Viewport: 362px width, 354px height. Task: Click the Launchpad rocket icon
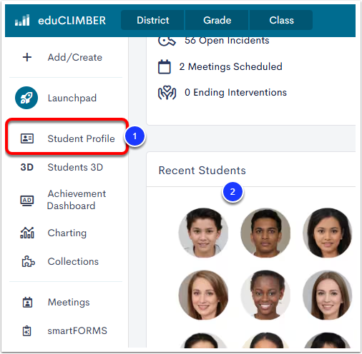click(26, 98)
